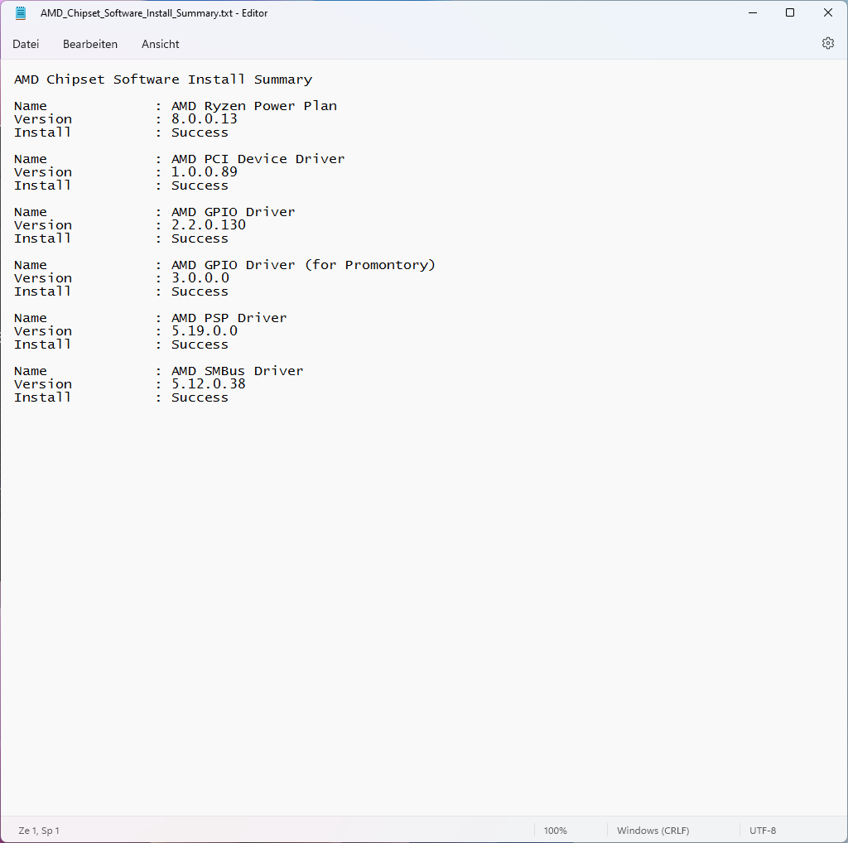The image size is (848, 843).
Task: Click version number 8.0.0.13
Action: [205, 119]
